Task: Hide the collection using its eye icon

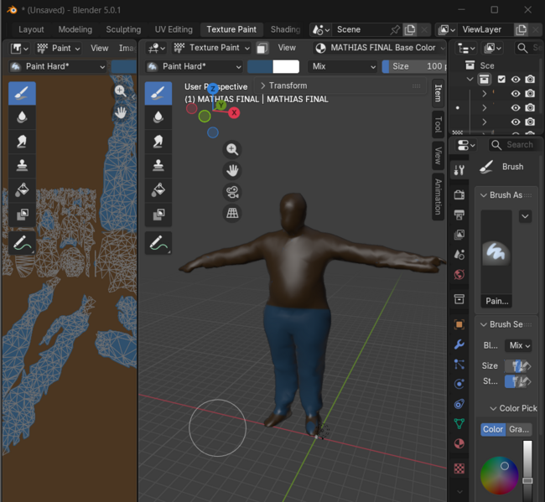Action: [x=516, y=80]
